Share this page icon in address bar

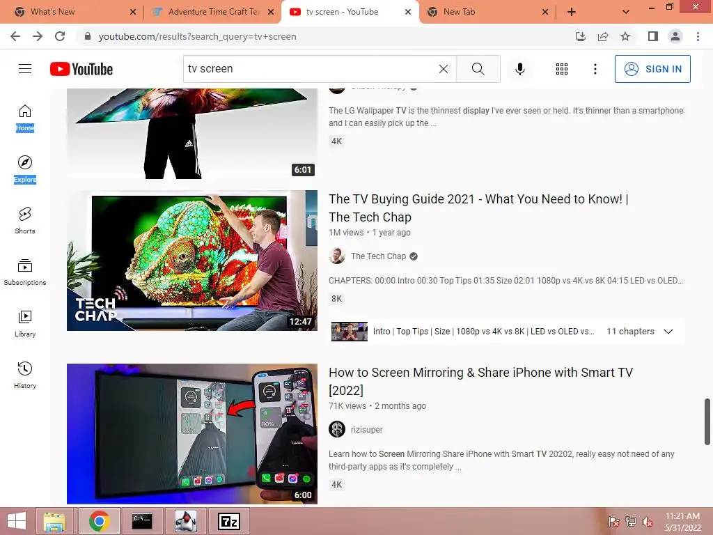(x=603, y=36)
